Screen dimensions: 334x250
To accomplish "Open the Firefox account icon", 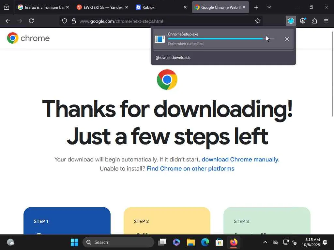I will (303, 21).
